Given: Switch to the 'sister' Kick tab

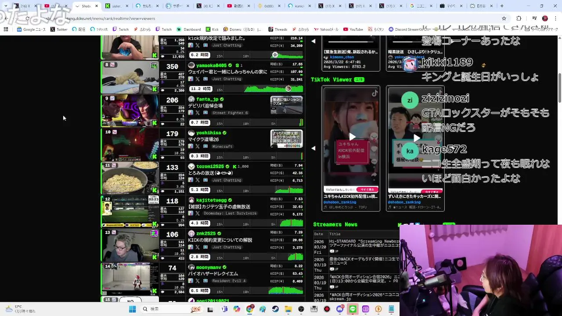Looking at the screenshot, I should 118,6.
